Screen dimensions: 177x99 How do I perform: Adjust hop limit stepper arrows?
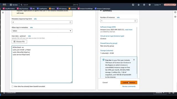70,22
